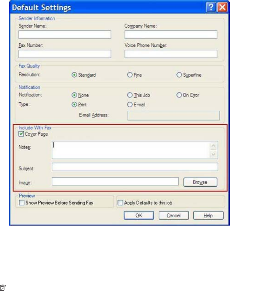Image resolution: width=271 pixels, height=299 pixels.
Task: Select Standard resolution
Action: click(74, 75)
